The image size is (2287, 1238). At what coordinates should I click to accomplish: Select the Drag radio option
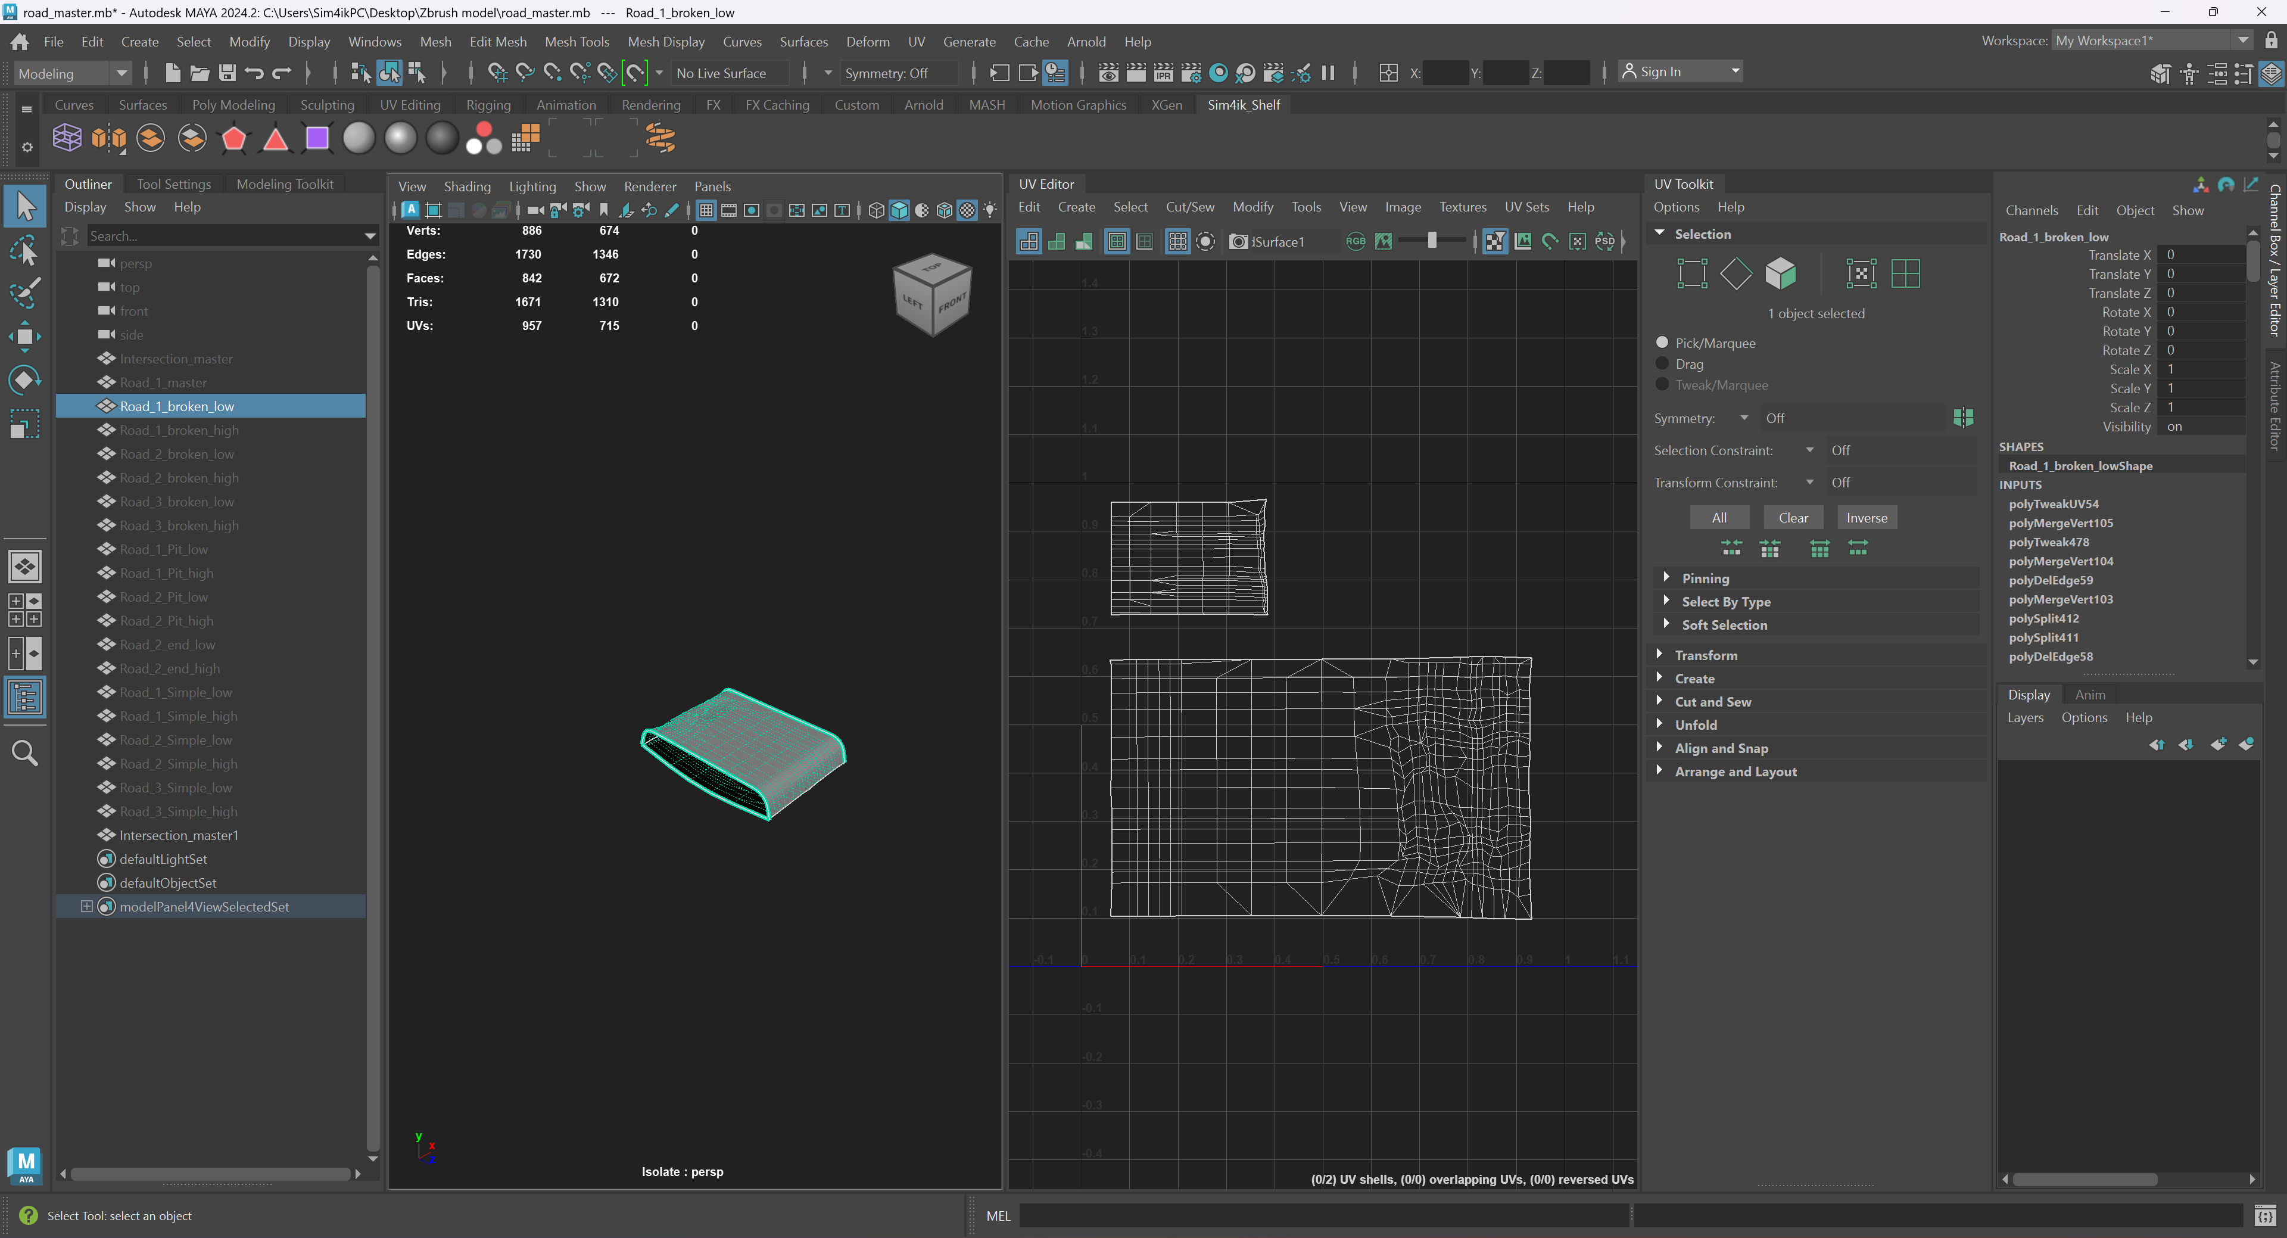tap(1663, 363)
